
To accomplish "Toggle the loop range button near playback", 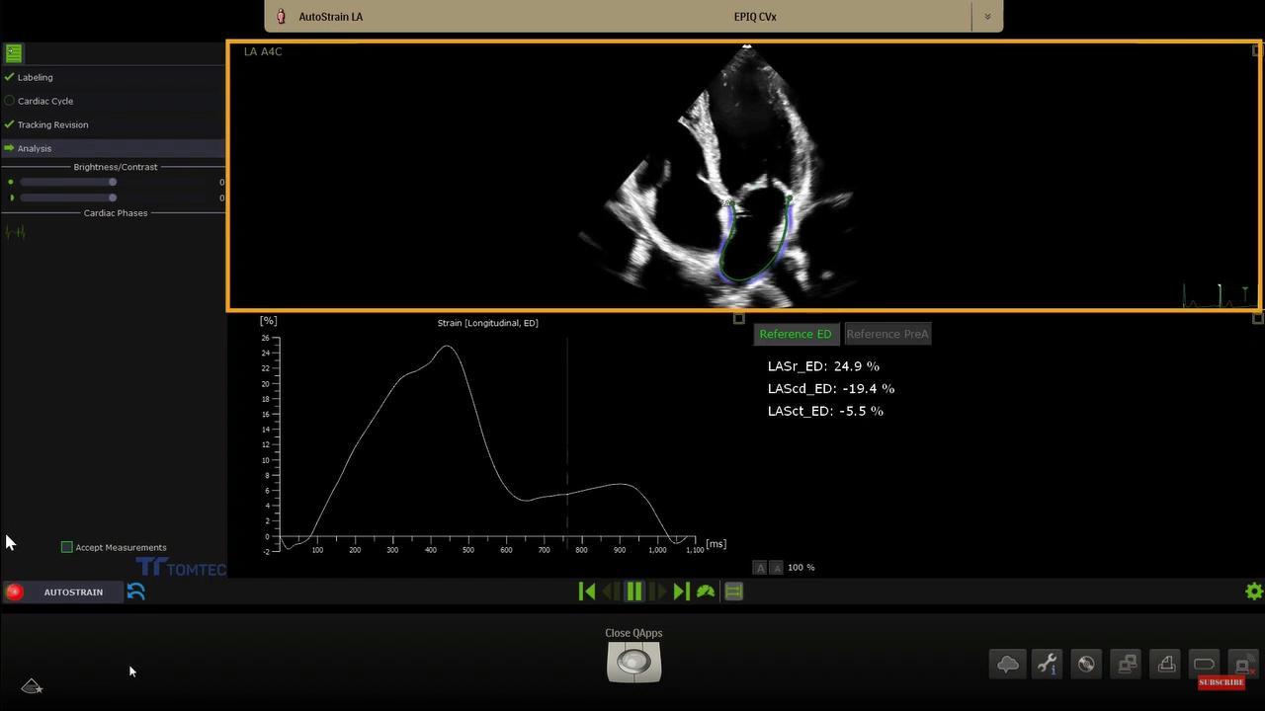I will [733, 592].
